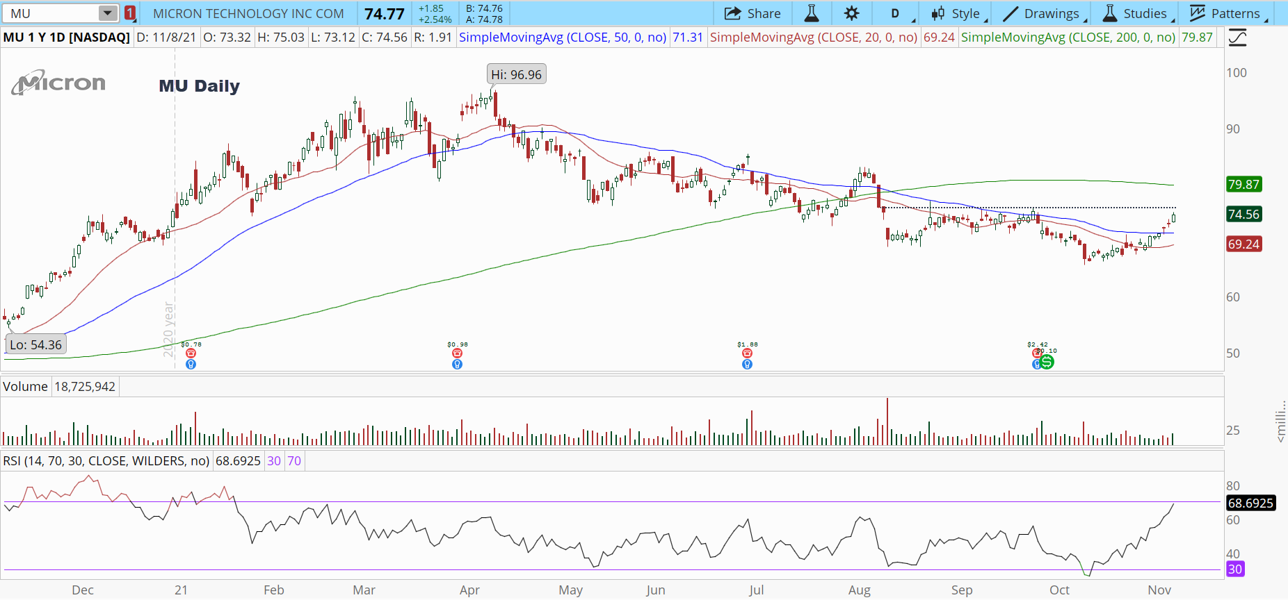
Task: Click the "MU 1 Y 1D [NASDAQ]" chart title
Action: [67, 37]
